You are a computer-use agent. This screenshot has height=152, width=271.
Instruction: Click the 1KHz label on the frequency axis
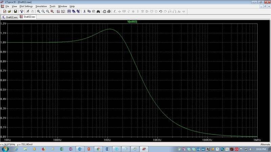(x=107, y=140)
